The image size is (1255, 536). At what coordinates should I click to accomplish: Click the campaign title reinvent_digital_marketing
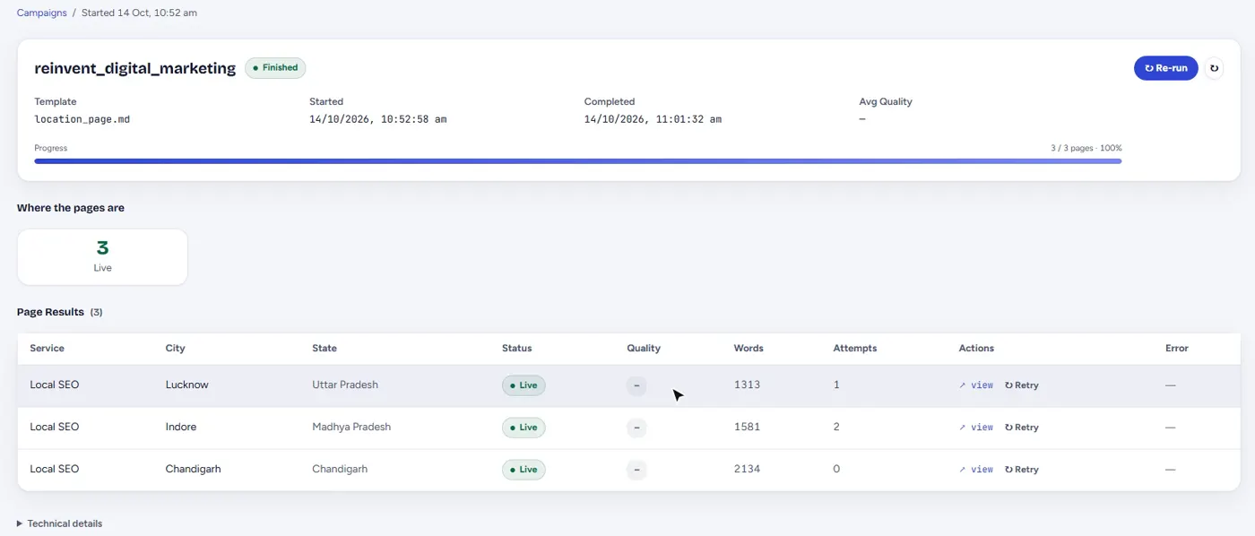click(135, 68)
